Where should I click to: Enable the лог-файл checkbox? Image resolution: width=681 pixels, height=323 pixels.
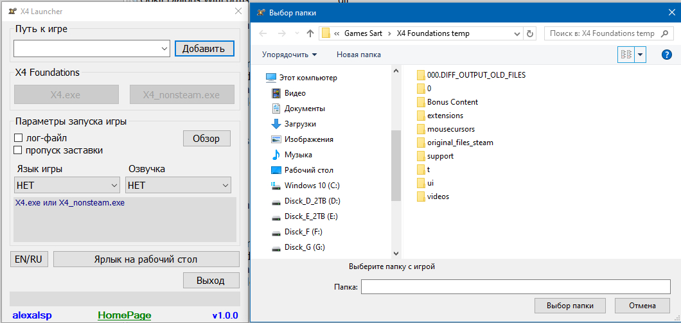(19, 137)
